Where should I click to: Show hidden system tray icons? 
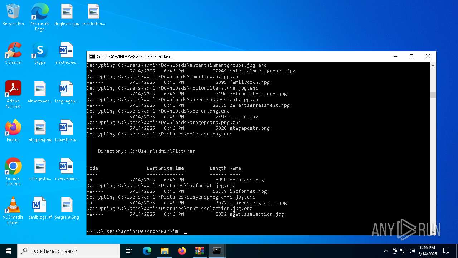pyautogui.click(x=386, y=251)
